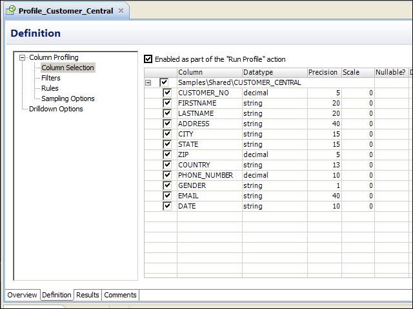The height and width of the screenshot is (309, 413).
Task: Switch to the Overview tab
Action: coord(22,295)
